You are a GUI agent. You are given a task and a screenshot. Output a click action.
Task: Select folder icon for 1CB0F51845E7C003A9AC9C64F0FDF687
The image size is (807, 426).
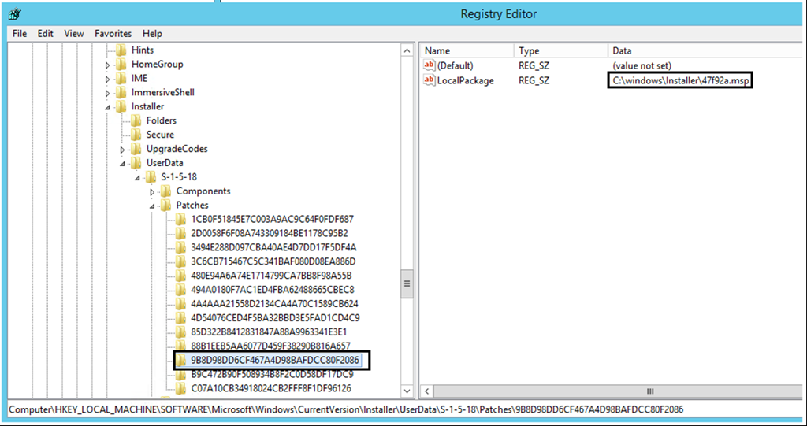tap(180, 219)
